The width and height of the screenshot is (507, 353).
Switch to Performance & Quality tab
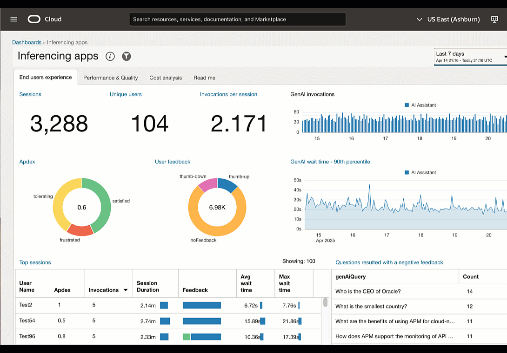point(110,78)
